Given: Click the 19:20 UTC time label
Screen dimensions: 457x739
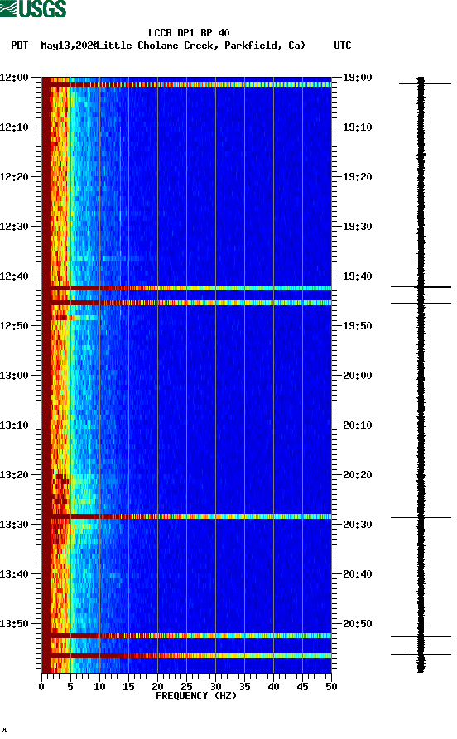Looking at the screenshot, I should tap(358, 177).
